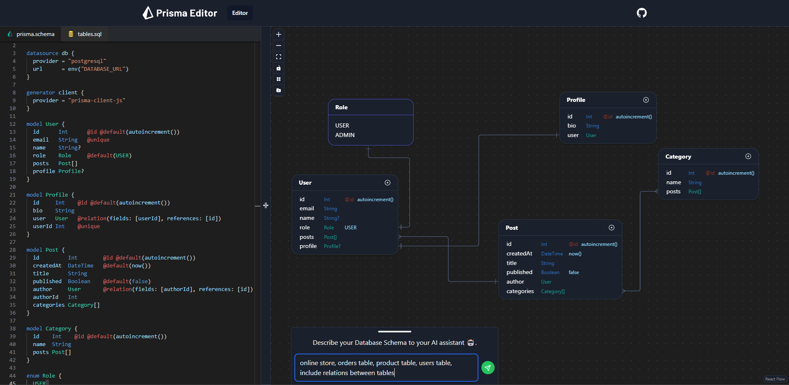Click the USER value in Role node
The width and height of the screenshot is (789, 385).
[342, 125]
